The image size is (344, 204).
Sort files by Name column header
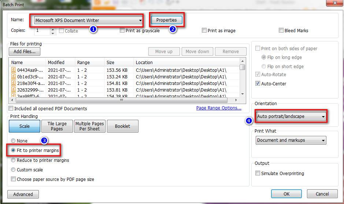(27, 63)
